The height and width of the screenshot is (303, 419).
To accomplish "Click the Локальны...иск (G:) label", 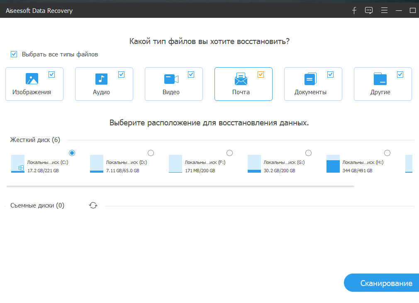I will [x=284, y=162].
